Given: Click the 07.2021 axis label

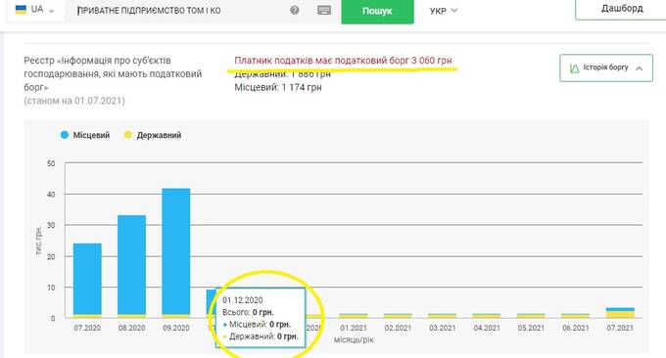Looking at the screenshot, I should coord(620,328).
